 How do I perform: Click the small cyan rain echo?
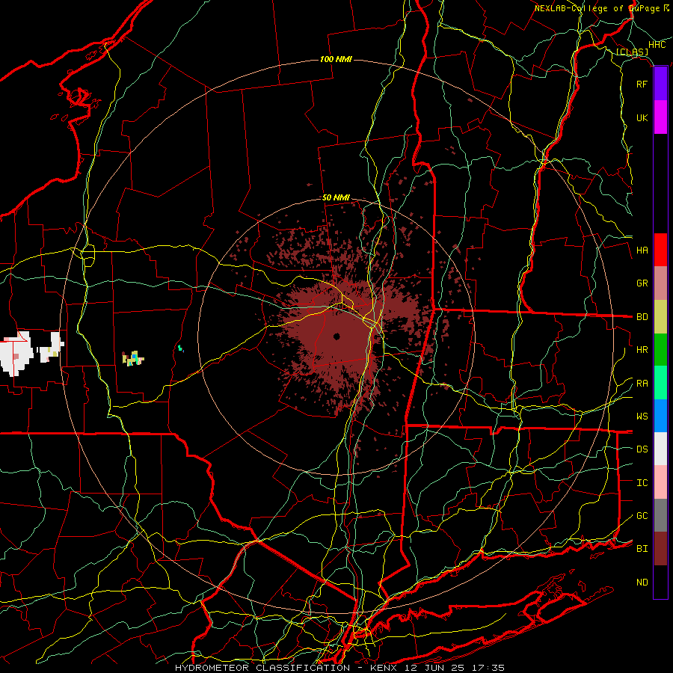(x=181, y=348)
